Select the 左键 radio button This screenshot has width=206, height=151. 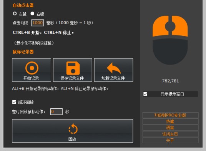(x=15, y=13)
